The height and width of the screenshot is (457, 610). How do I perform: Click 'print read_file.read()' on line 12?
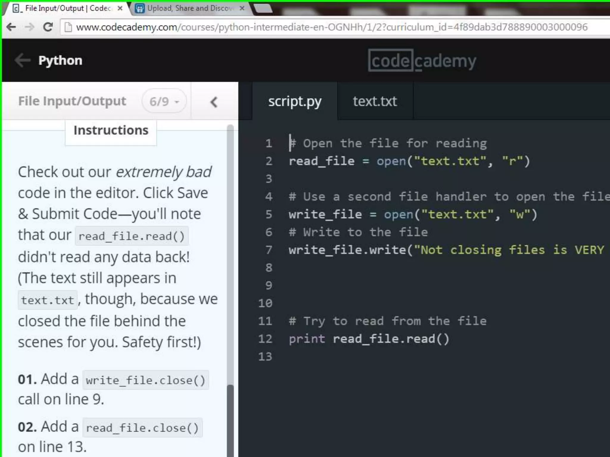(x=369, y=339)
